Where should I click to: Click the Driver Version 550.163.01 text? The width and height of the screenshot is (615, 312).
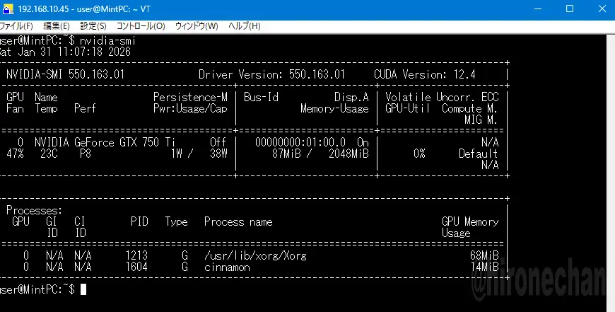[271, 74]
